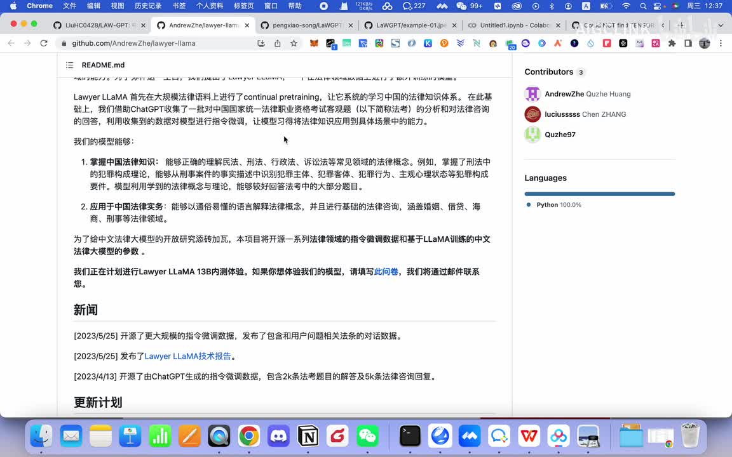The height and width of the screenshot is (457, 732).
Task: Open the 此问卷 questionnaire link
Action: tap(386, 272)
